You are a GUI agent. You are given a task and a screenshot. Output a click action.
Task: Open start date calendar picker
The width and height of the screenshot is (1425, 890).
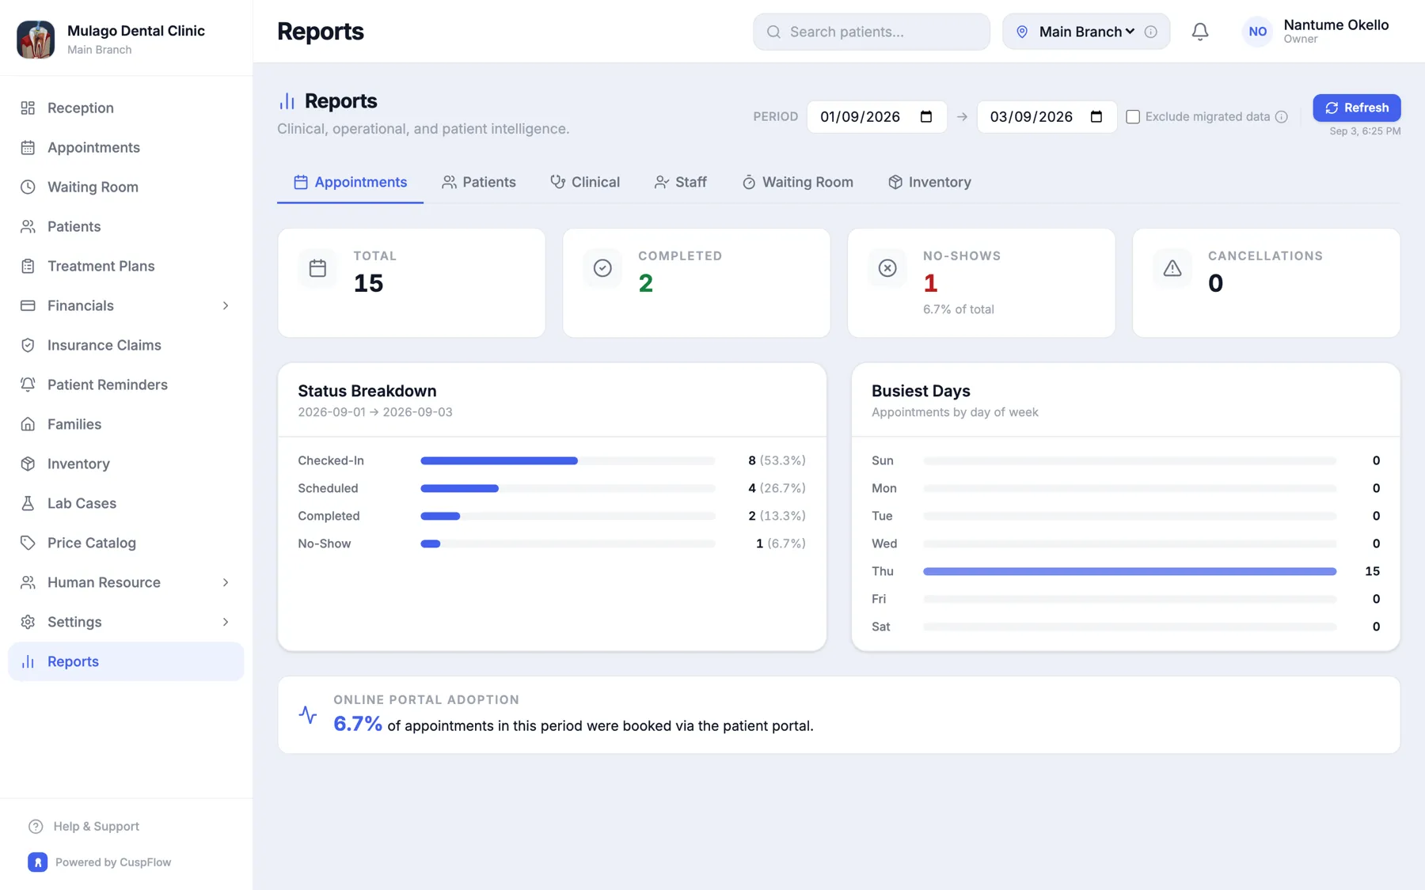click(926, 116)
